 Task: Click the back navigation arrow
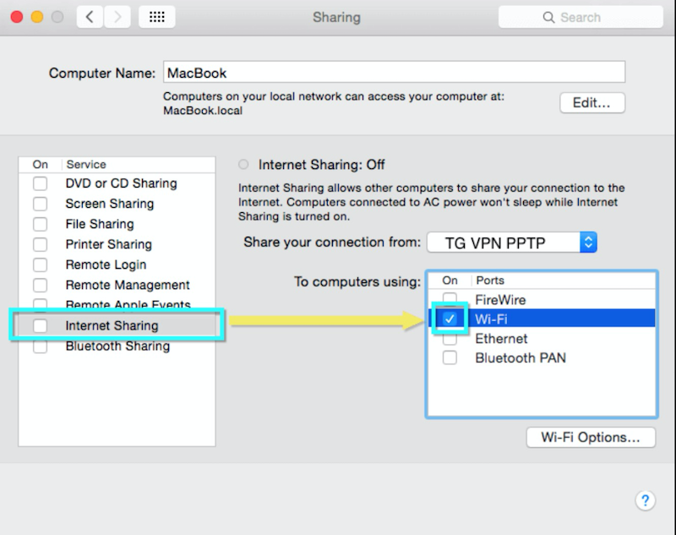(90, 17)
